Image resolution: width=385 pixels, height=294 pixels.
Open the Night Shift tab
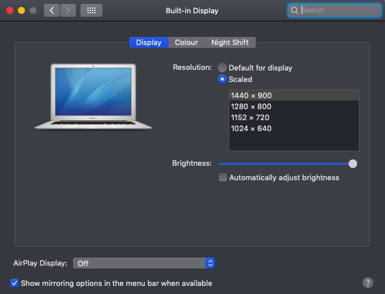pos(230,43)
